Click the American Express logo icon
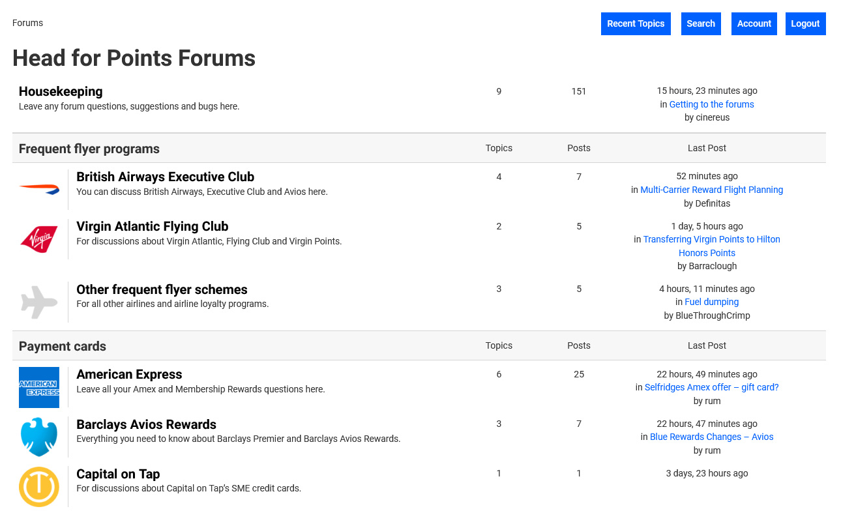This screenshot has height=511, width=841. (x=39, y=387)
